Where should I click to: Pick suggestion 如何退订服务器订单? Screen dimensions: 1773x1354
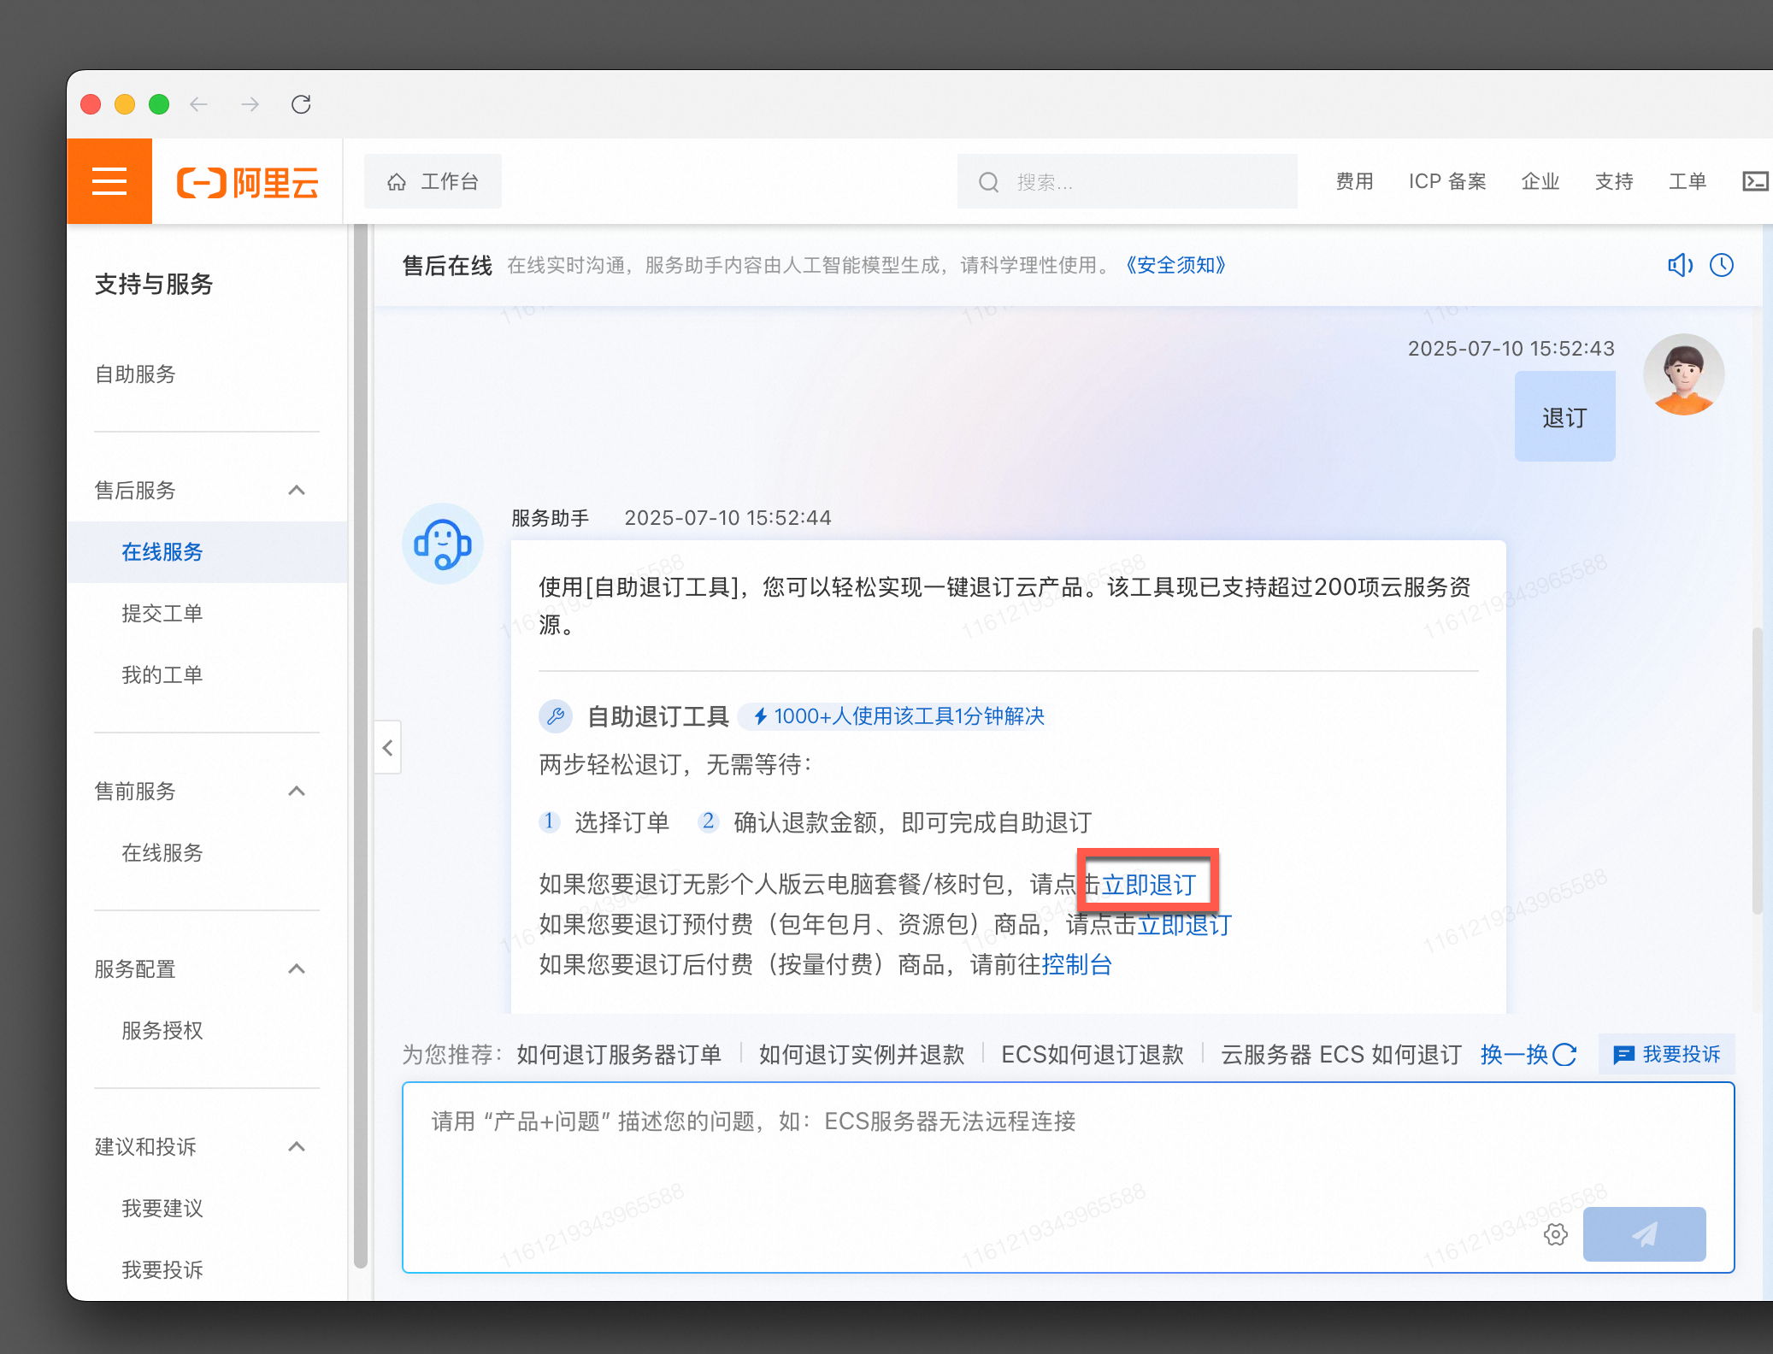coord(619,1055)
